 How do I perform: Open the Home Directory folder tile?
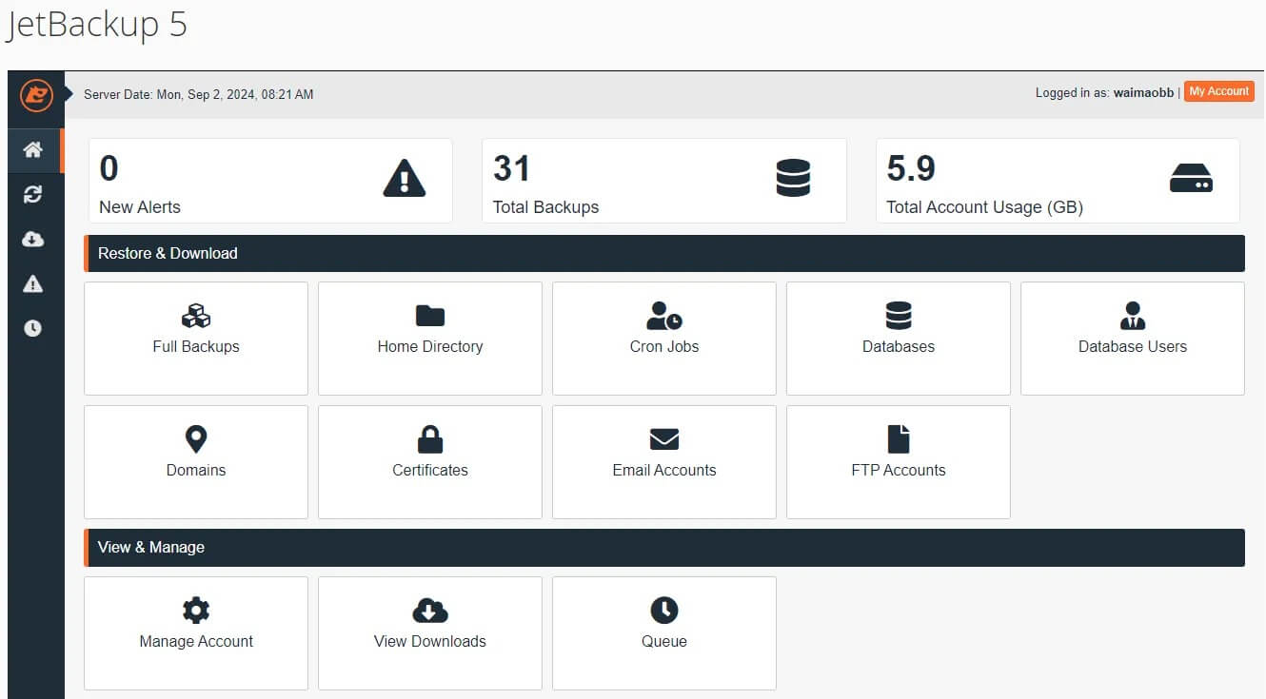point(430,338)
